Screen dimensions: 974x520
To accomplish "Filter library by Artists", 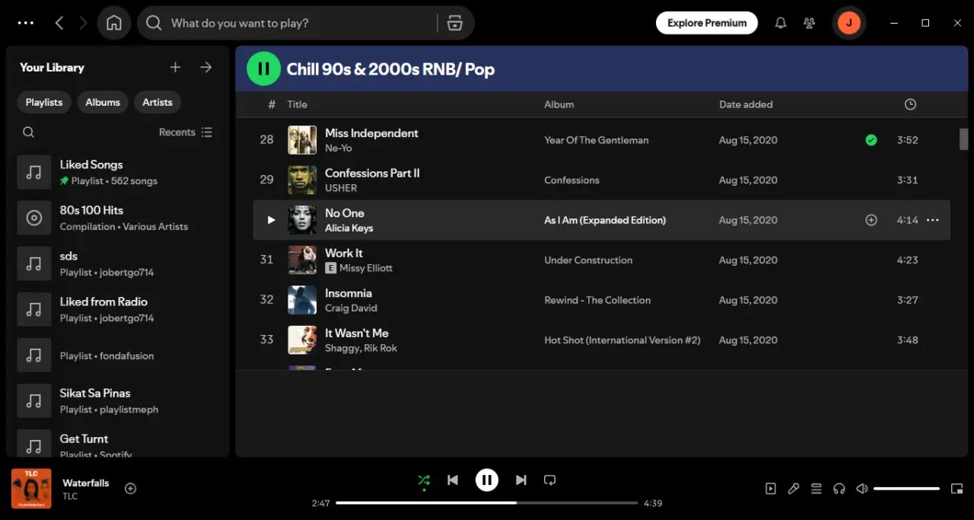I will [x=158, y=102].
